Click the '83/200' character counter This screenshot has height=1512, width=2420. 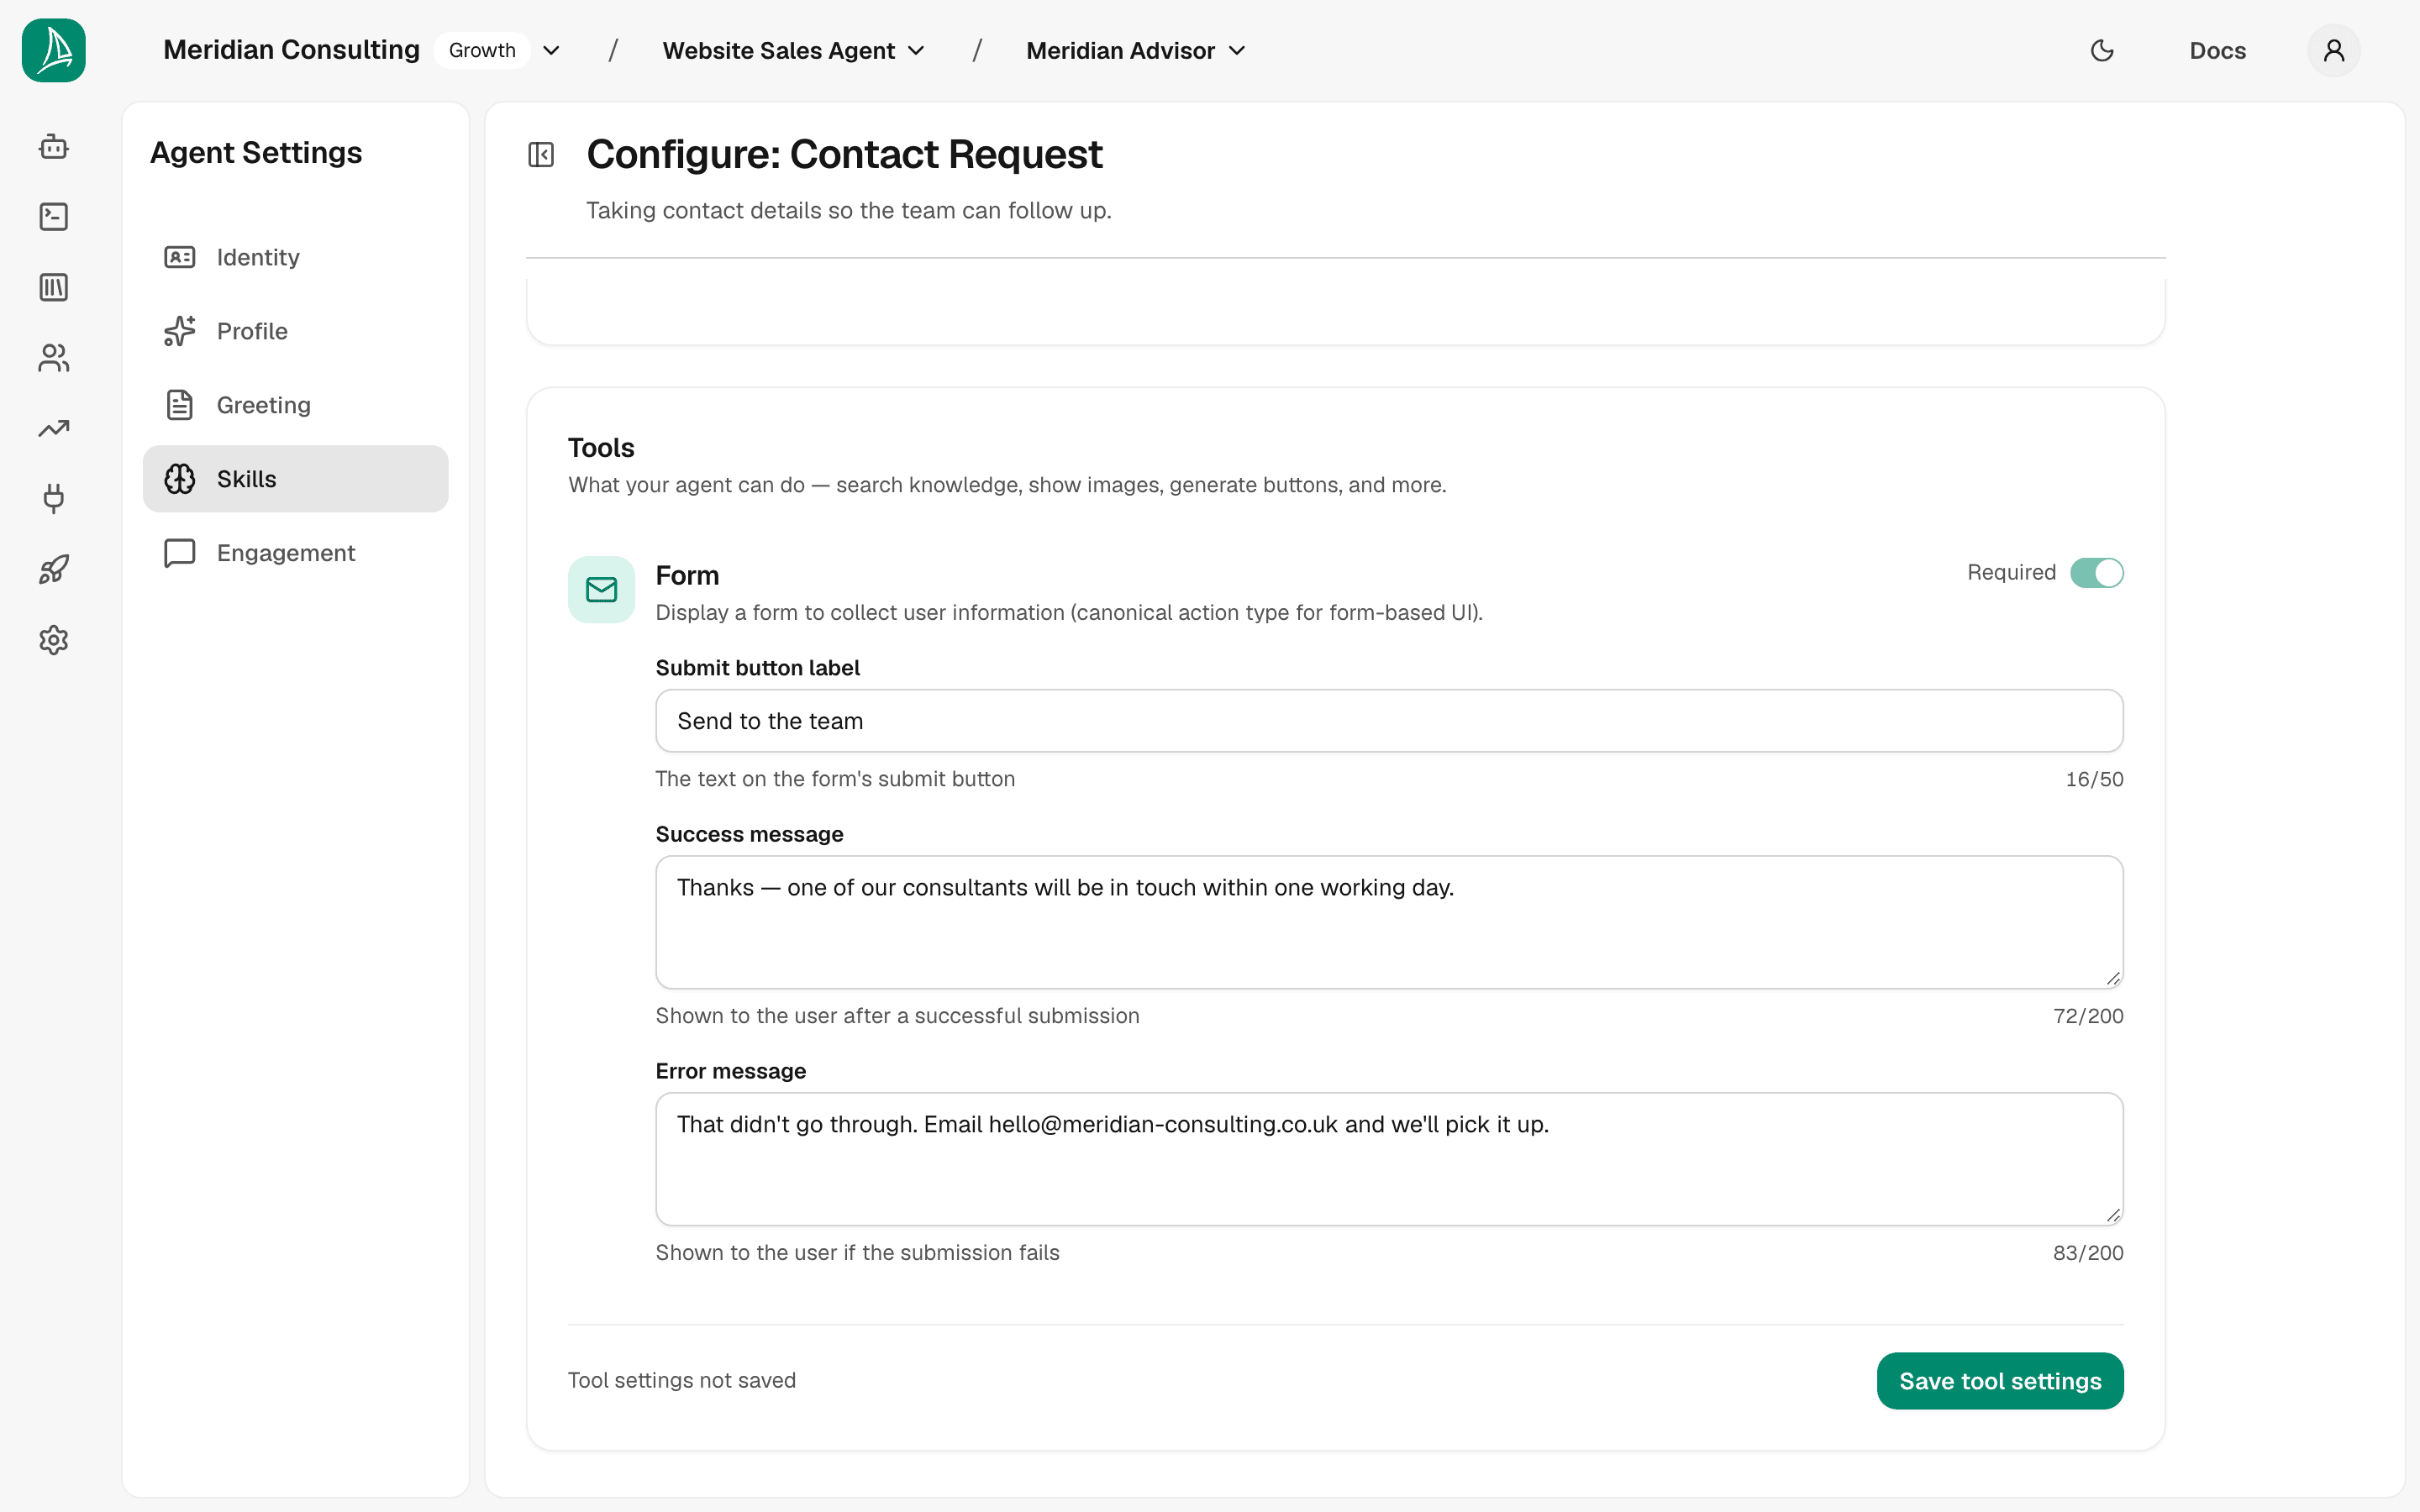2088,1253
